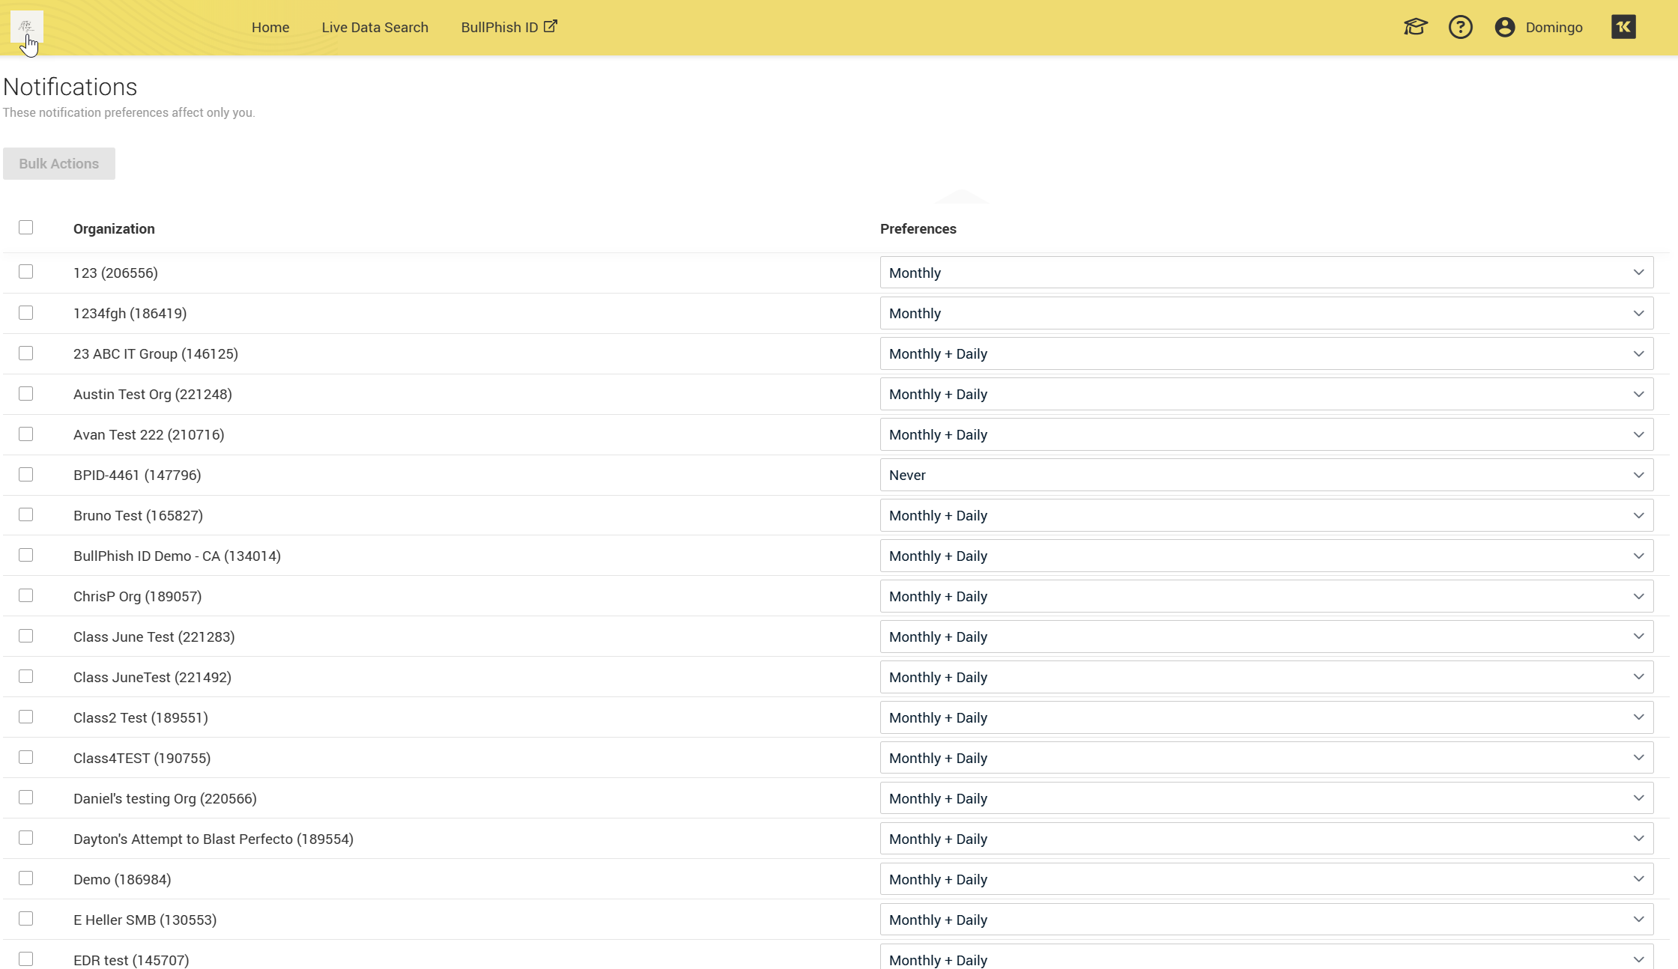Image resolution: width=1678 pixels, height=969 pixels.
Task: Click the help question mark icon
Action: click(1460, 27)
